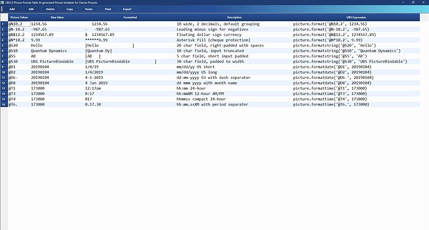Select row header number 12
Viewport: 429px width, 230px height.
pyautogui.click(x=4, y=83)
